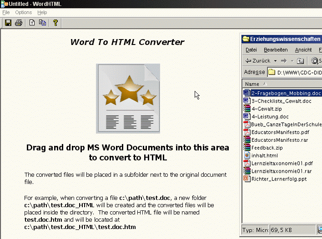
Task: Click the Explorer search magnifier icon
Action: [316, 61]
